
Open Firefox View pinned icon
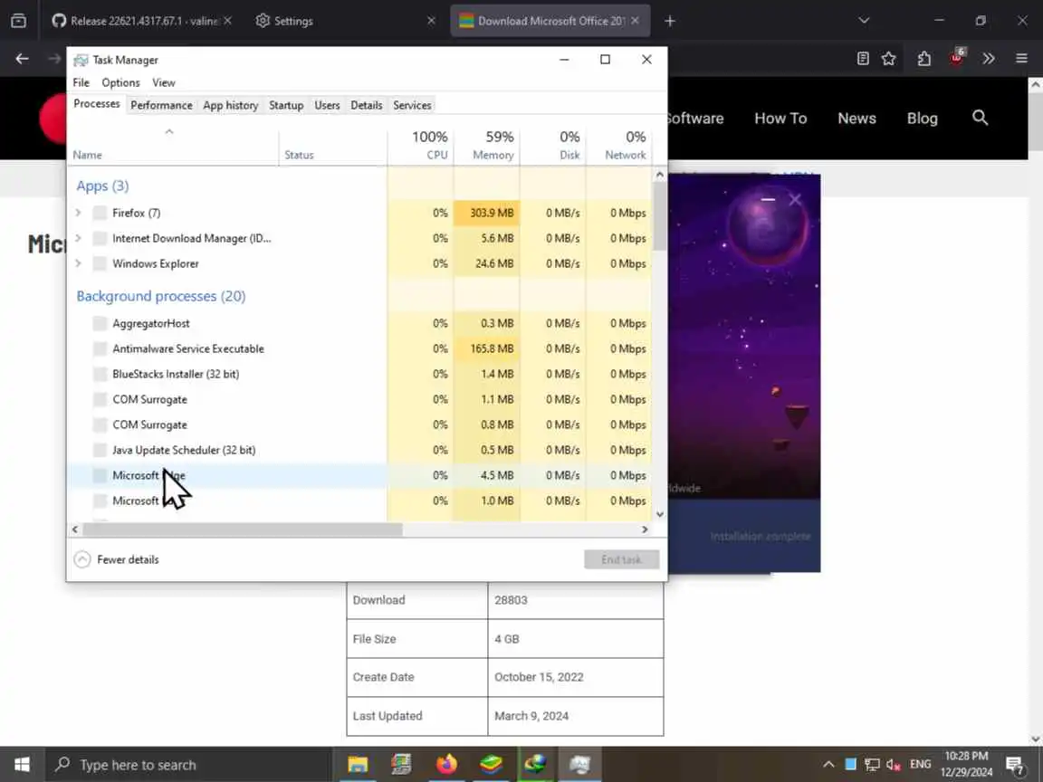pos(19,21)
